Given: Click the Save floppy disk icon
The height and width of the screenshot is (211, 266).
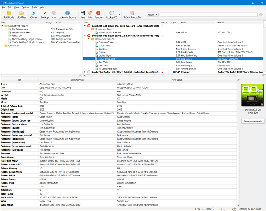Looking at the screenshot, I should click(83, 13).
